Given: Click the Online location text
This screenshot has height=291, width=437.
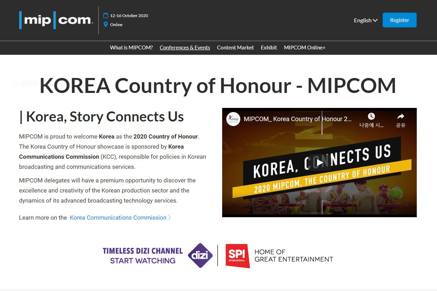Looking at the screenshot, I should [x=116, y=25].
